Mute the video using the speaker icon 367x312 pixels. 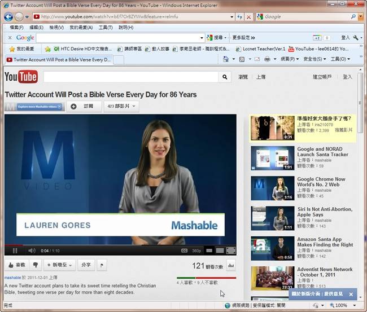coord(32,251)
